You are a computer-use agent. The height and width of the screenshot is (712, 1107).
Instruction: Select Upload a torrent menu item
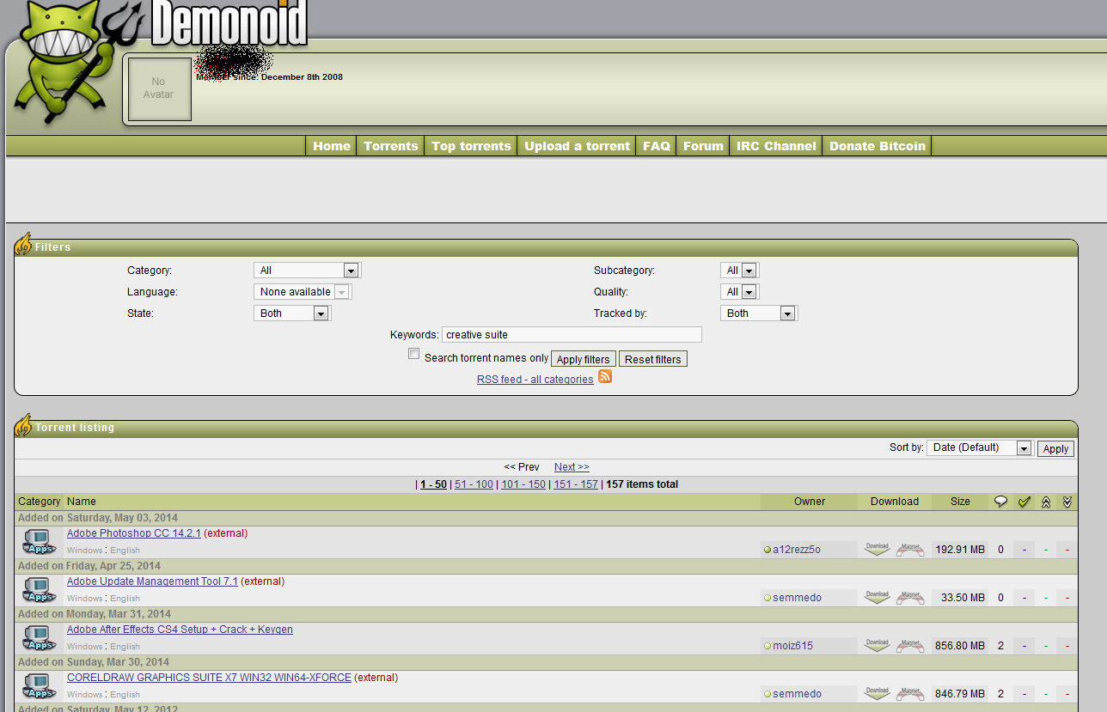pyautogui.click(x=578, y=146)
